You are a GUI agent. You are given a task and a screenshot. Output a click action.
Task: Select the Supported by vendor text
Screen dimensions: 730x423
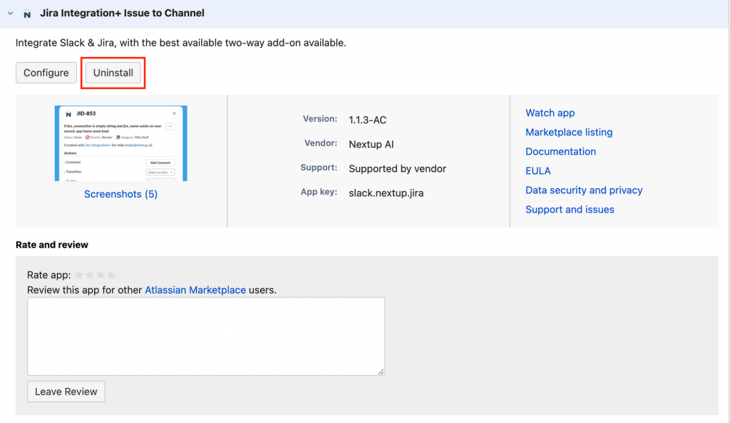(x=397, y=168)
